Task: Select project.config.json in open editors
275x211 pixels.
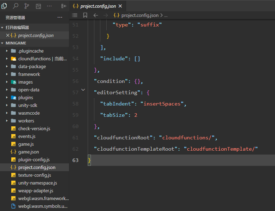Action: coord(35,35)
